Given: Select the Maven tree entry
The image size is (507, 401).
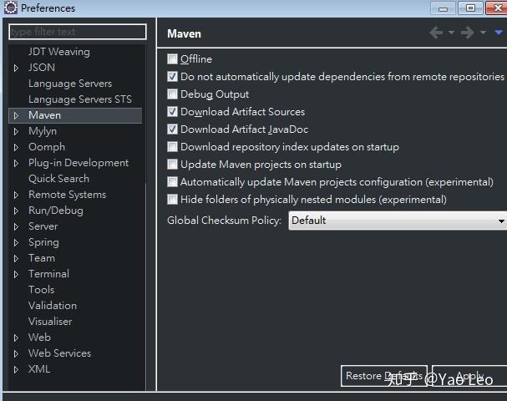Looking at the screenshot, I should [x=44, y=115].
